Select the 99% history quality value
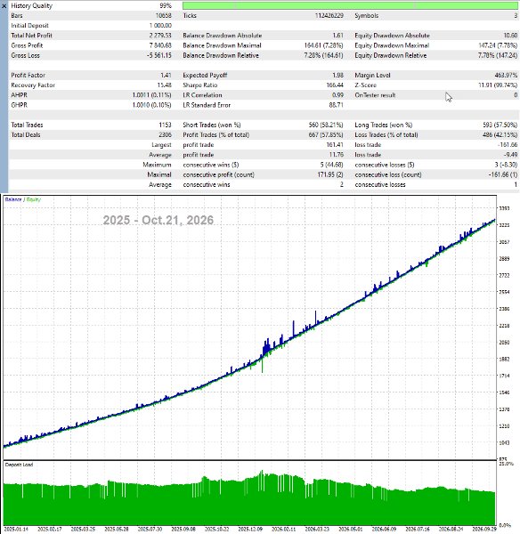Image resolution: width=520 pixels, height=534 pixels. click(x=166, y=6)
